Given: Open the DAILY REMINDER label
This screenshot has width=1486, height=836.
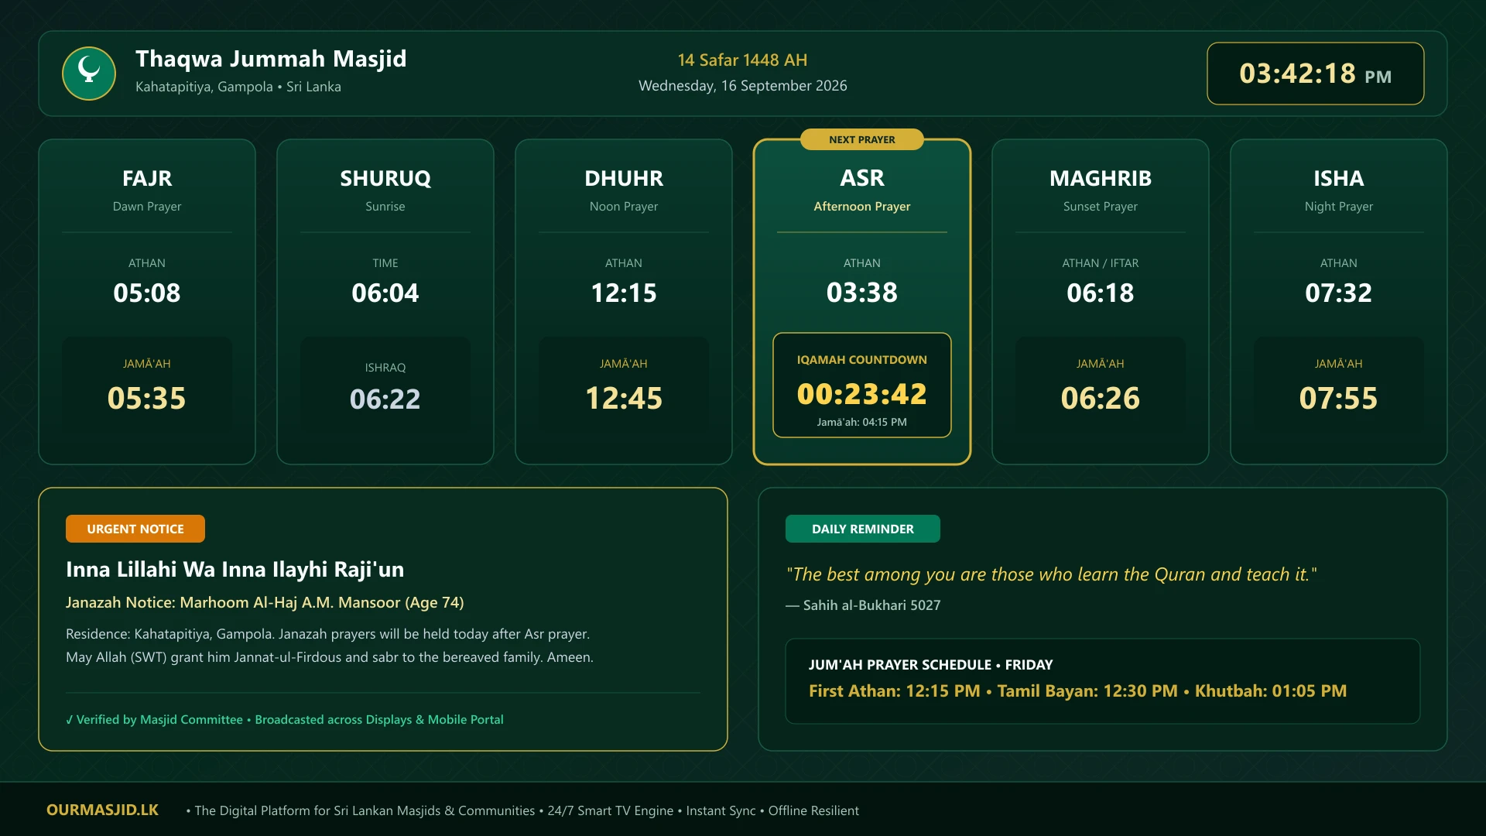Looking at the screenshot, I should [x=862, y=529].
